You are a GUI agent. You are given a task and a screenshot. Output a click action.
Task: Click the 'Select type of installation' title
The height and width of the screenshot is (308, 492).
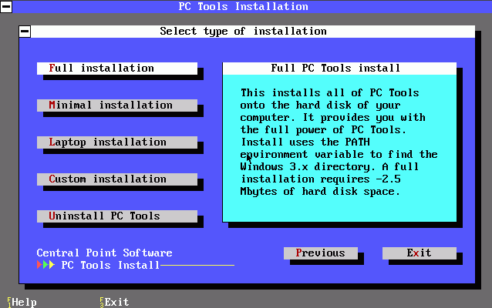pos(243,32)
